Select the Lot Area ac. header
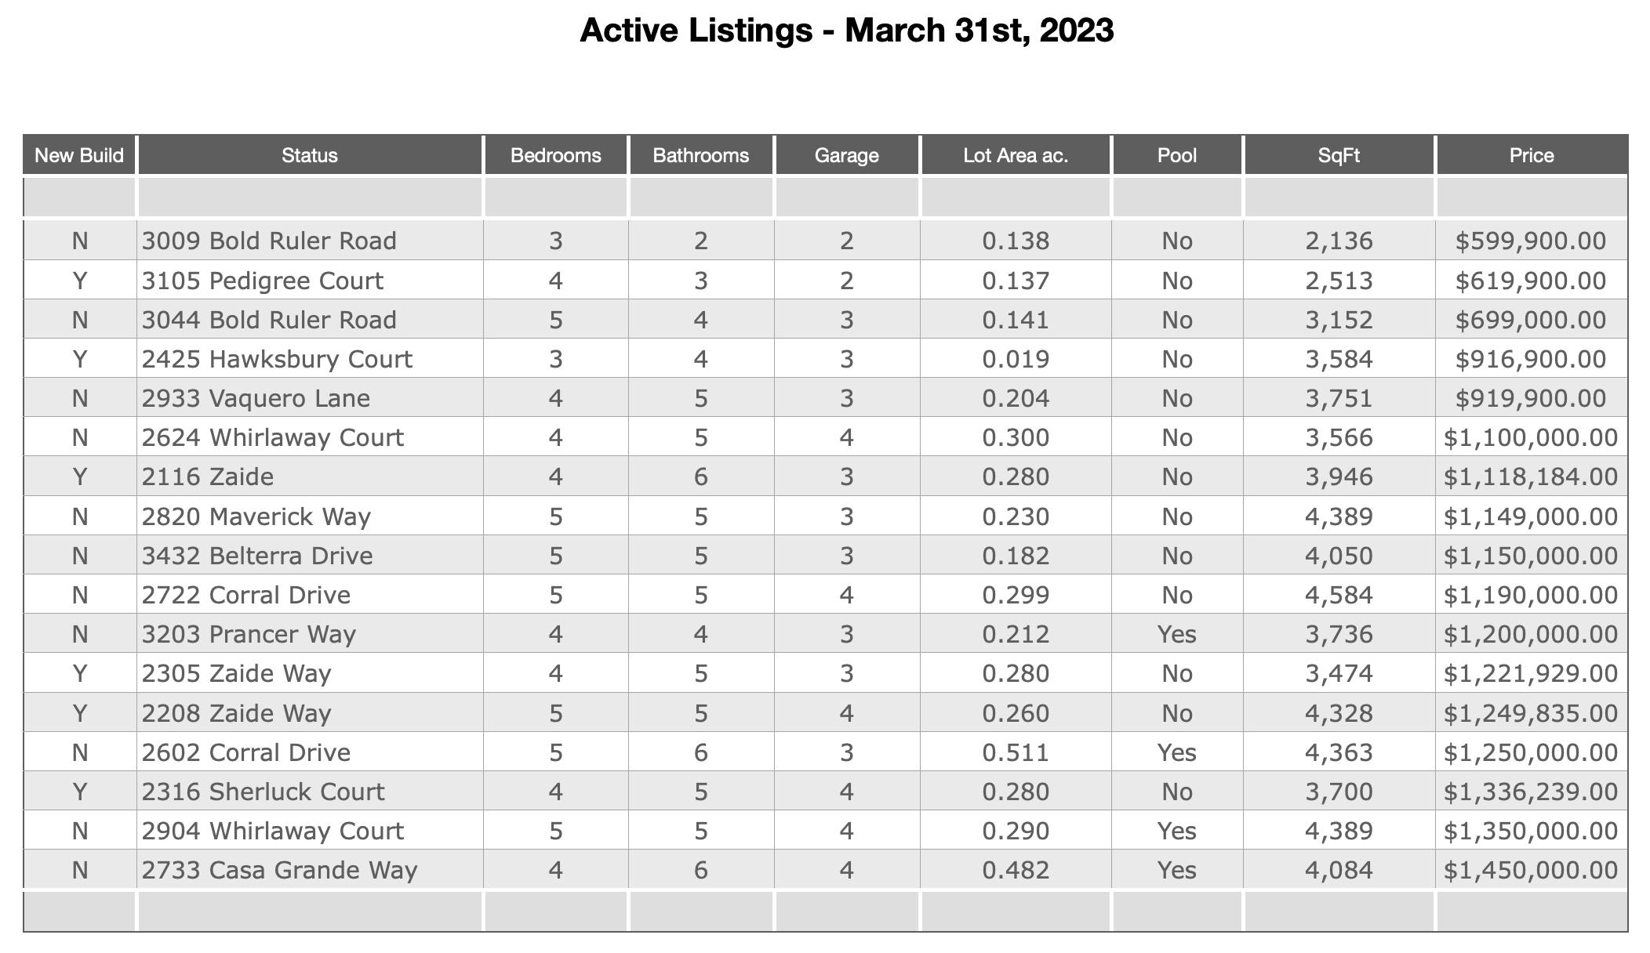This screenshot has width=1650, height=953. pos(1016,154)
